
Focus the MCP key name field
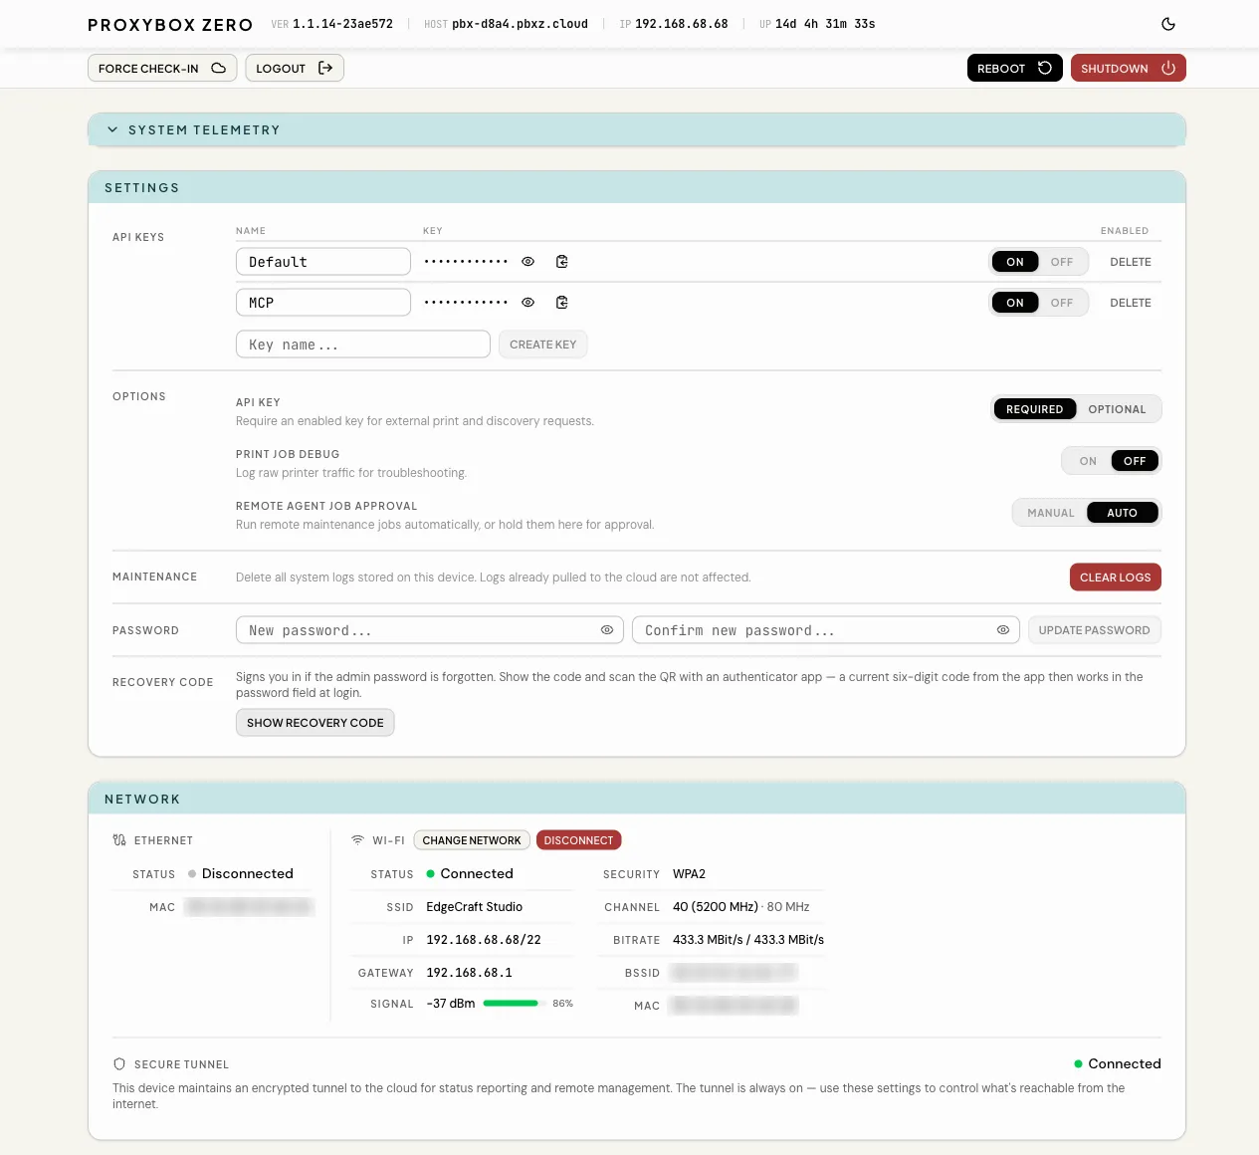pos(323,303)
